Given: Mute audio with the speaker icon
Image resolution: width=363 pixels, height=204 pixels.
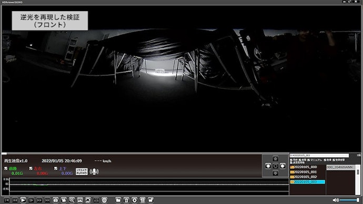Looking at the screenshot, I should tap(336, 200).
